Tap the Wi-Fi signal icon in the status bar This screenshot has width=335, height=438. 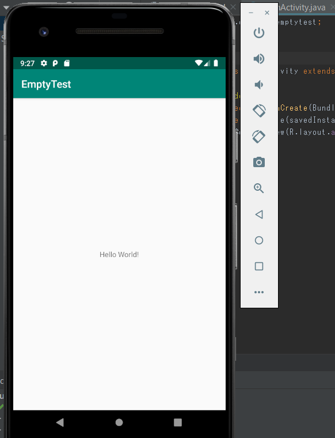pos(199,63)
